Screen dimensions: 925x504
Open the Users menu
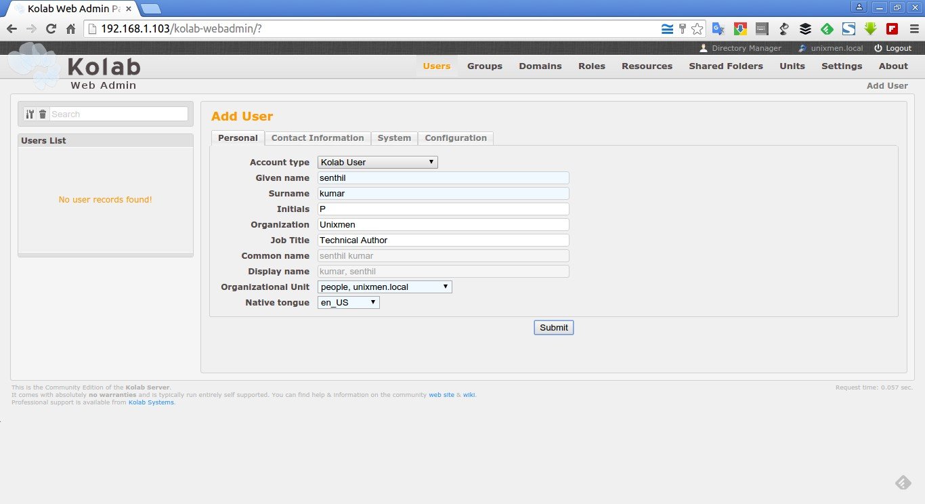tap(437, 66)
